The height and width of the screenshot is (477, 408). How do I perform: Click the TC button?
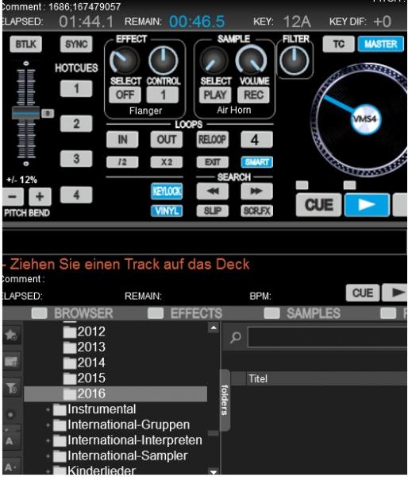[338, 44]
